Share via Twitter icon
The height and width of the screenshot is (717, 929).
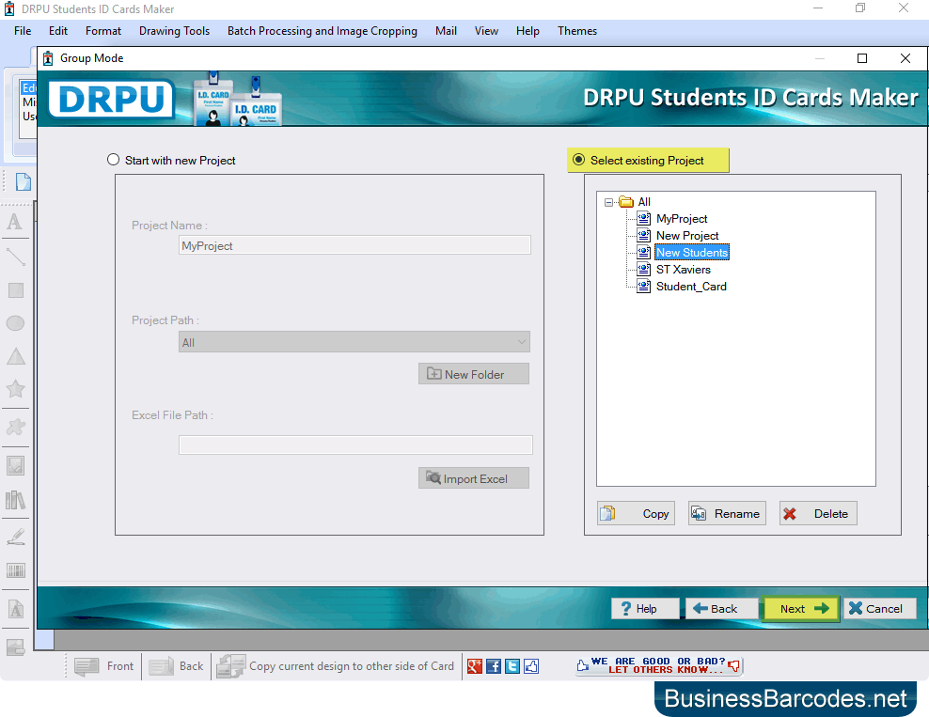tap(512, 666)
